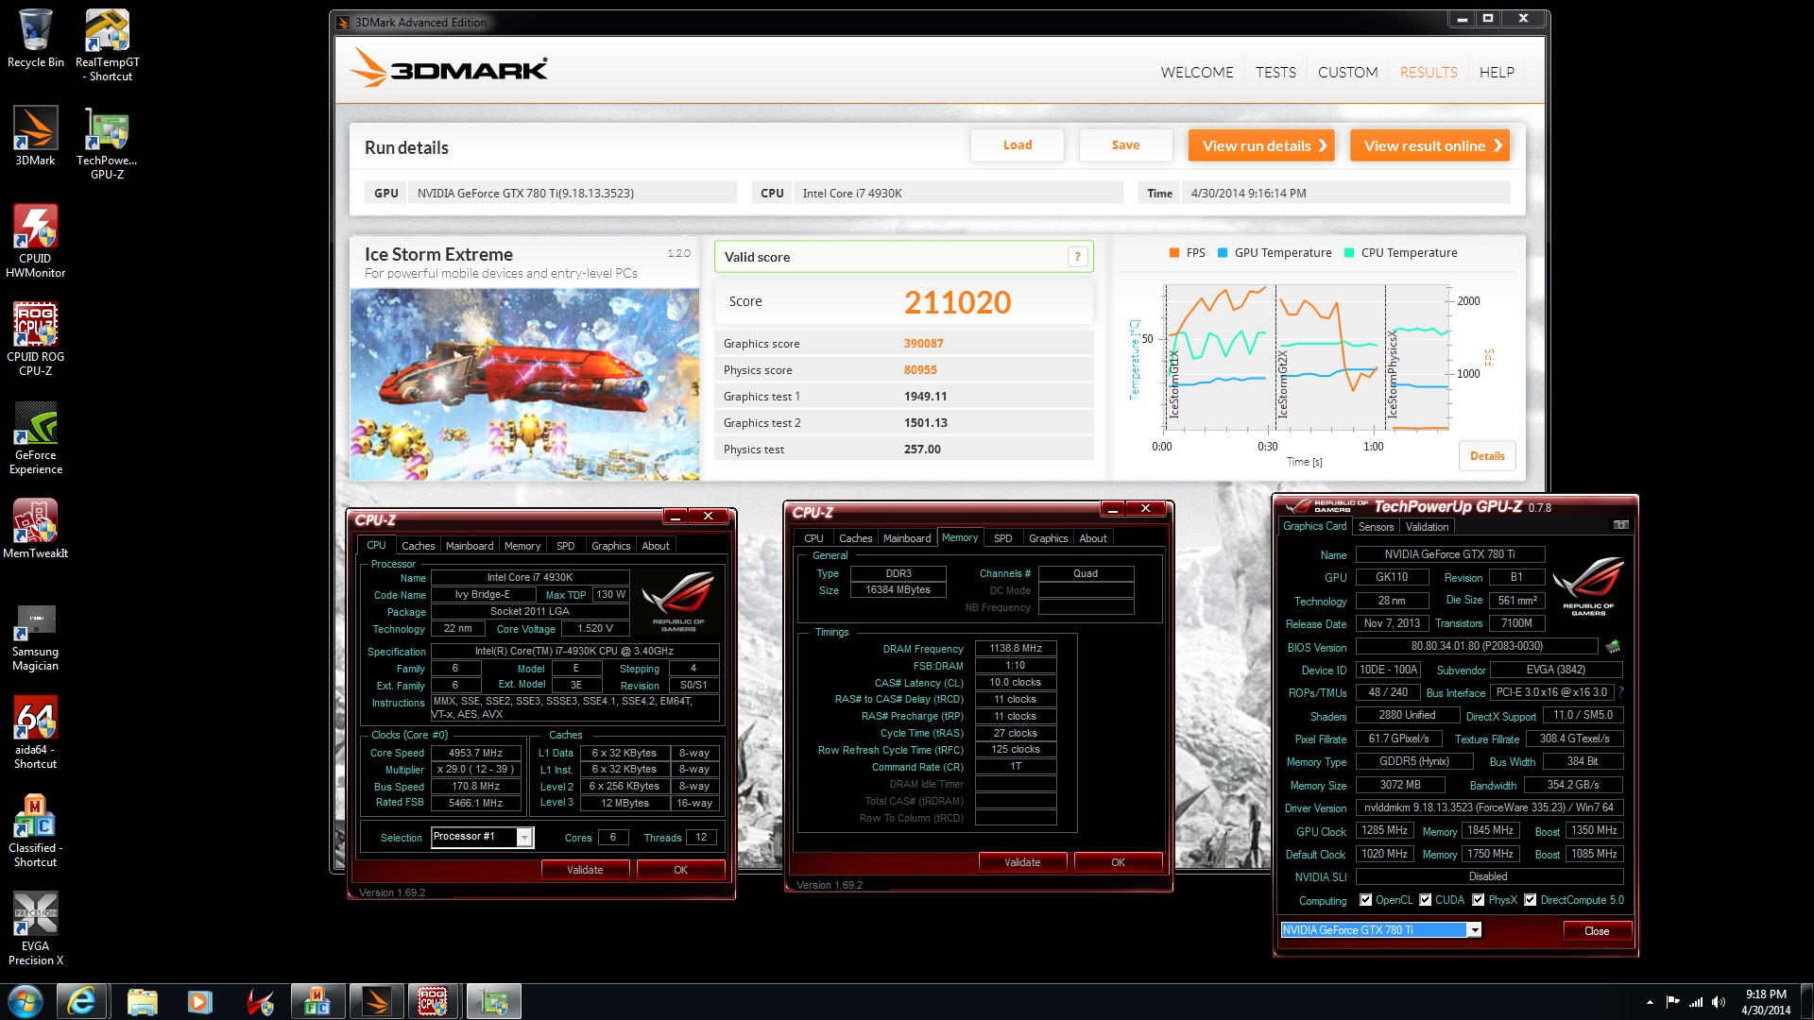
Task: Open the Action Center flag tray icon
Action: (1672, 1002)
